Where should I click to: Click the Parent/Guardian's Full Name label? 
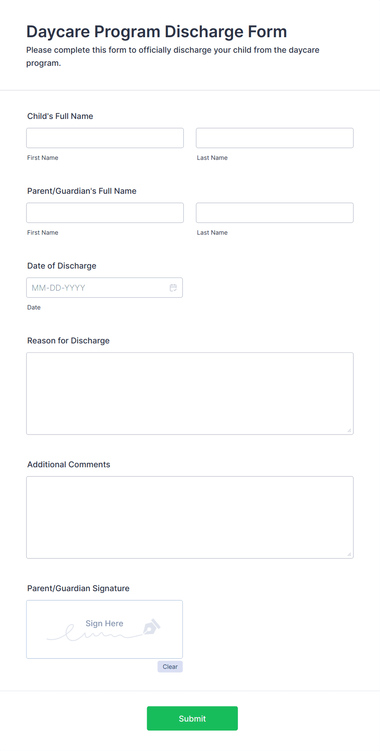pyautogui.click(x=82, y=191)
